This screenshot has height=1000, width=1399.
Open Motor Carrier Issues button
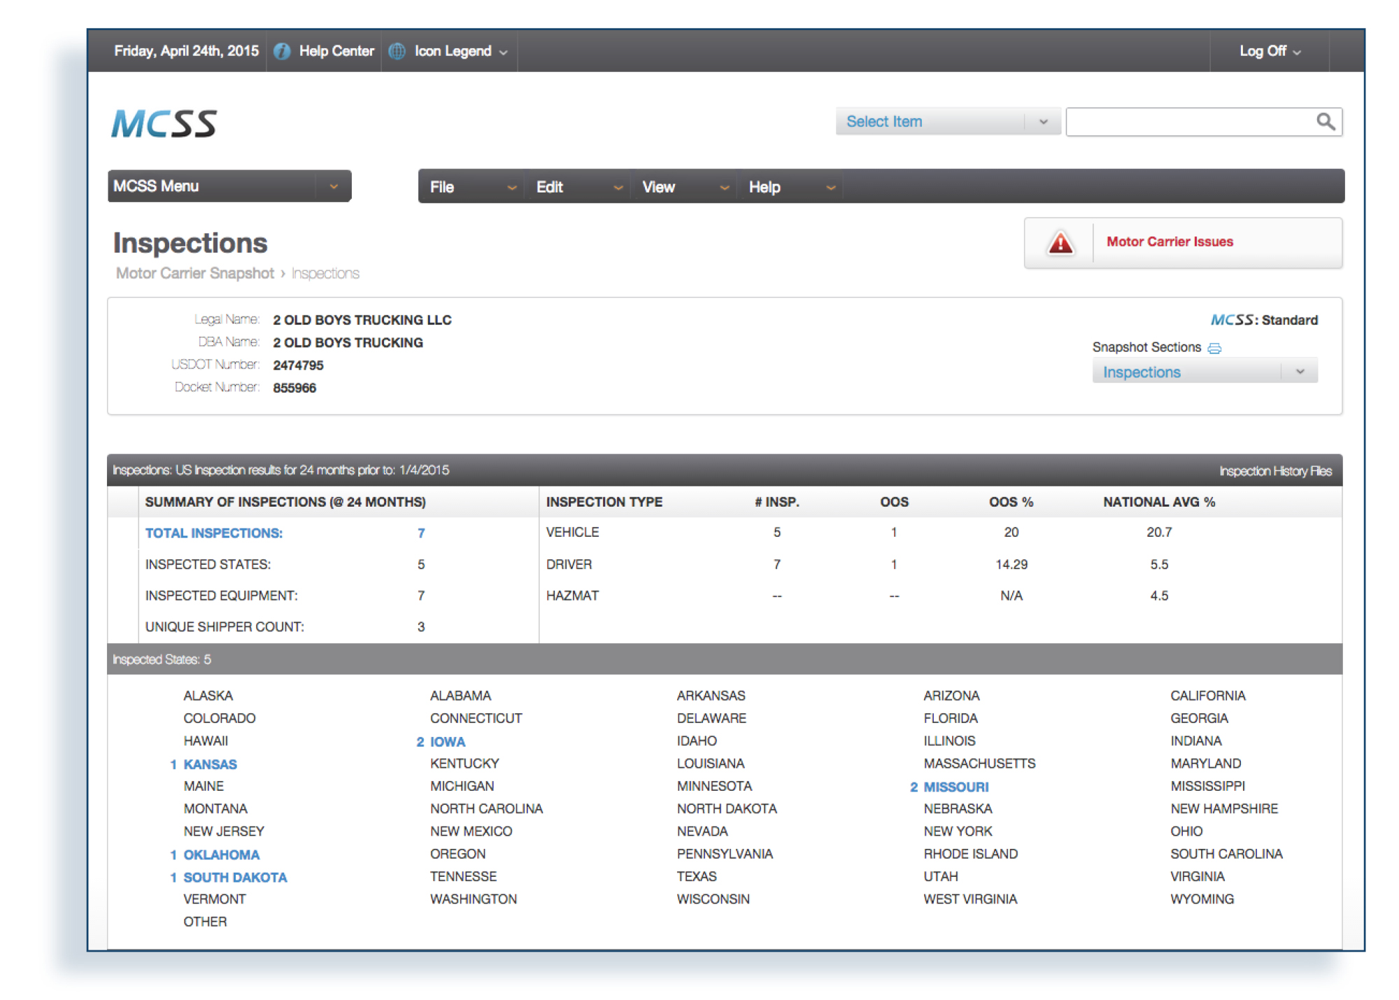pyautogui.click(x=1183, y=243)
